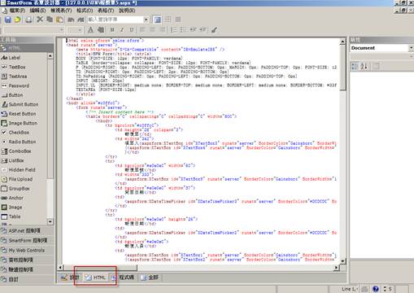Toggle the rightmost table view toolbar button
Screen dimensions: 414x293
178,20
